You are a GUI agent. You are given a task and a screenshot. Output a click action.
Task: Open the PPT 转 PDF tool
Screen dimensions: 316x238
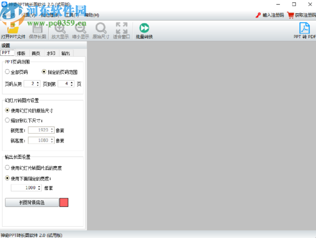click(x=305, y=30)
